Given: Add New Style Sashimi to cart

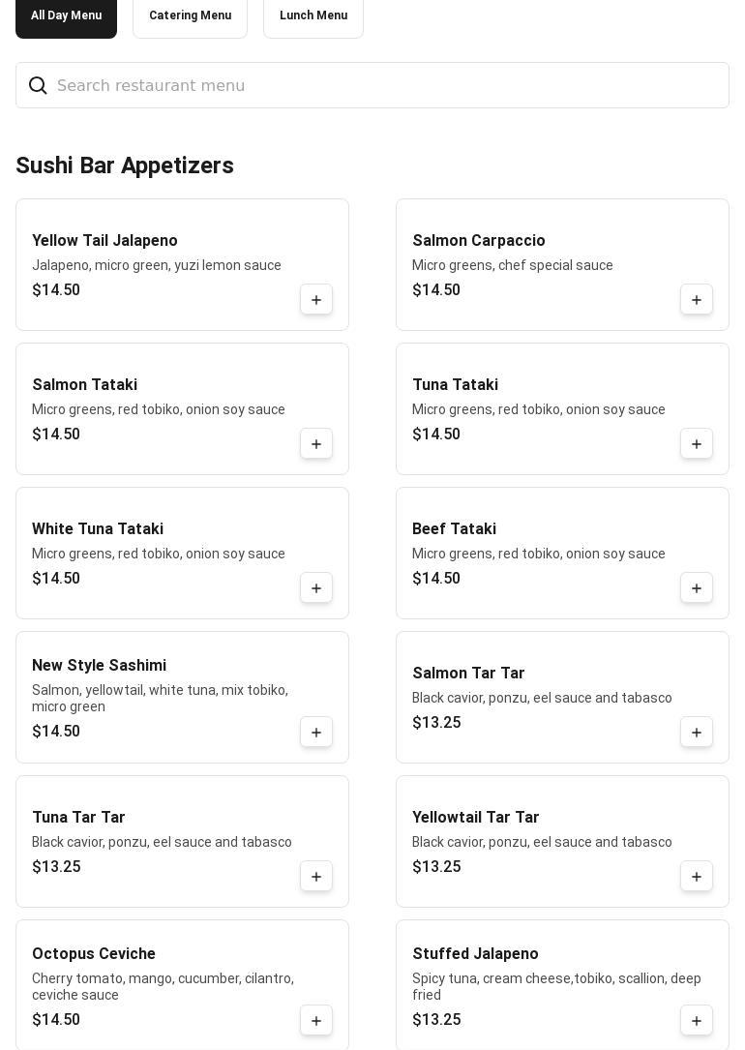Looking at the screenshot, I should click(316, 733).
